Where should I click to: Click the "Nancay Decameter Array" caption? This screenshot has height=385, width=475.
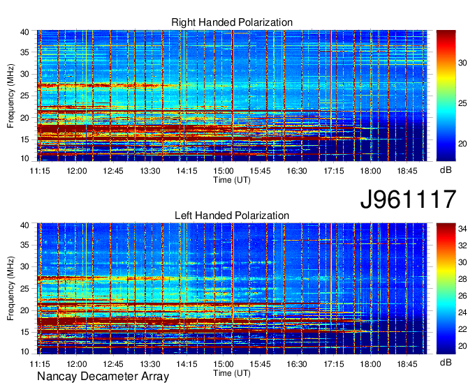103,377
